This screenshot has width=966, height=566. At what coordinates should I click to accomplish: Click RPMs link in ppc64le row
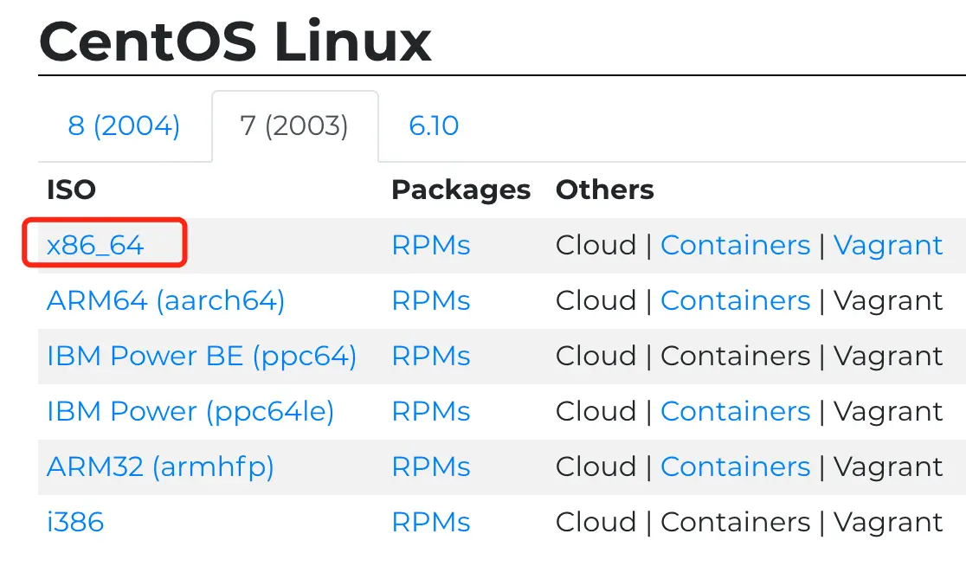[x=430, y=412]
